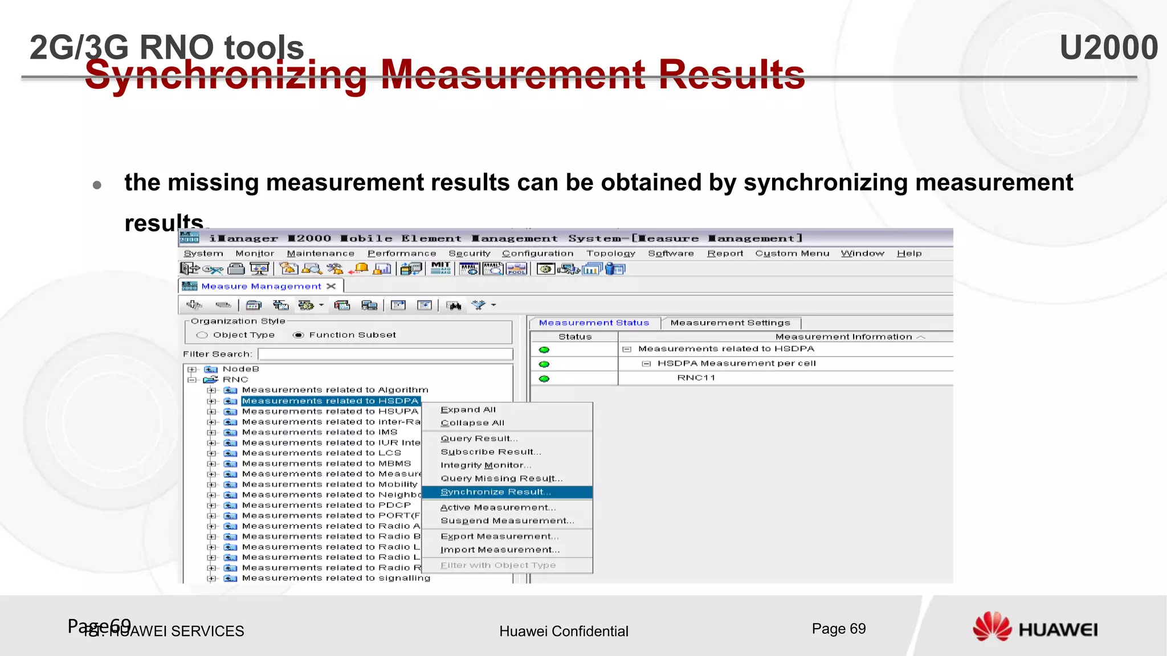
Task: Choose Synchronize Result from context menu
Action: (507, 492)
